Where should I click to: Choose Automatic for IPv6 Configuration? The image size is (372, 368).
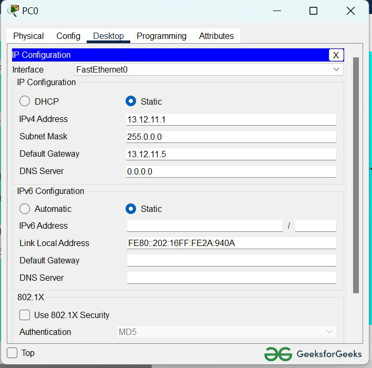(25, 209)
